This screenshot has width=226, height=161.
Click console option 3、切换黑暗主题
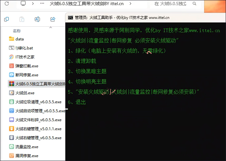pos(87,72)
